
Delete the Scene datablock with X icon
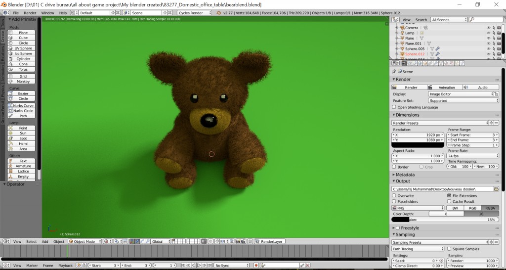pos(169,12)
